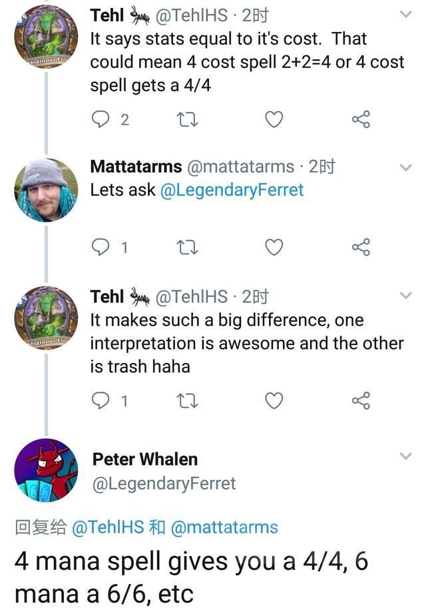Like Tehl's "big difference" tweet
The width and height of the screenshot is (426, 616).
tap(274, 401)
